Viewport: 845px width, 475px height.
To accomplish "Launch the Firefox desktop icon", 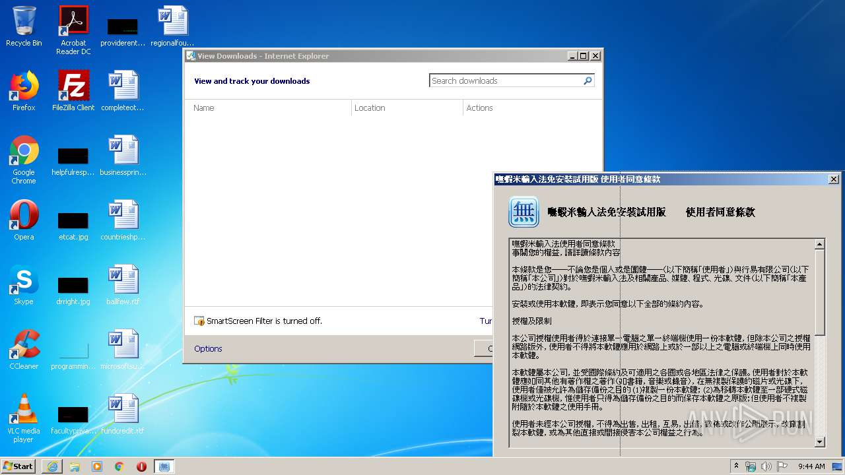I will pos(24,91).
